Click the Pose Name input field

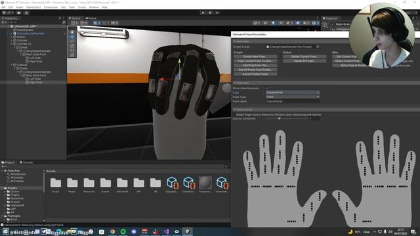[293, 102]
